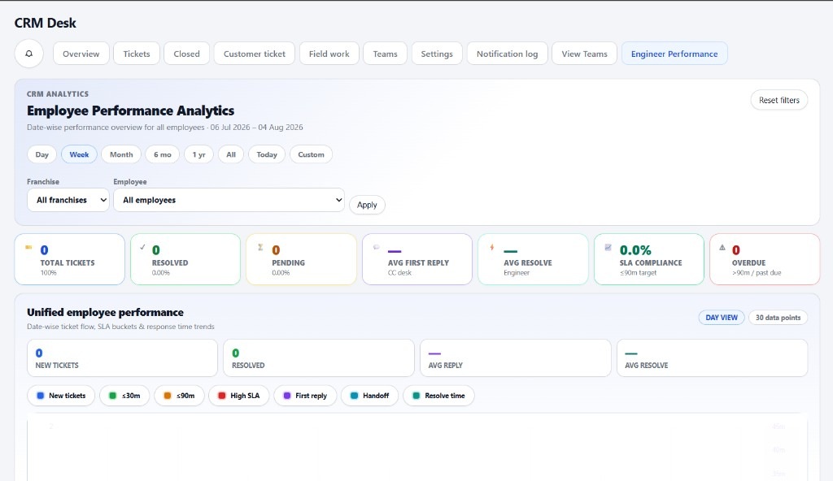
Task: Toggle the New tickets legend series
Action: [x=61, y=396]
